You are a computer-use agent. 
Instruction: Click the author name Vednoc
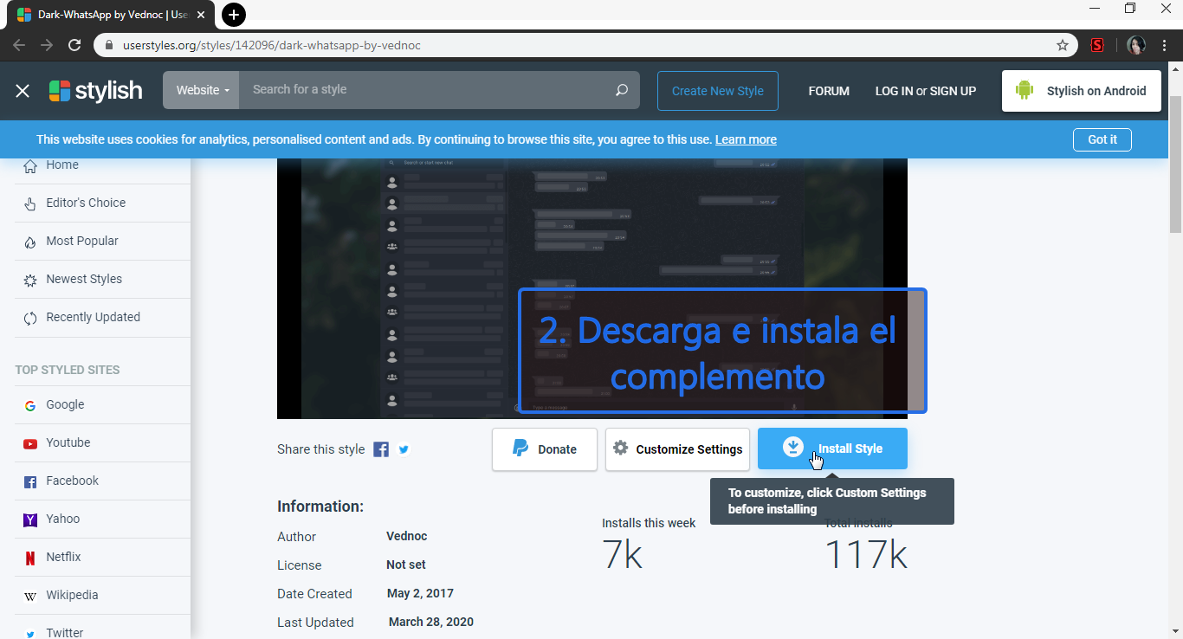(x=406, y=536)
